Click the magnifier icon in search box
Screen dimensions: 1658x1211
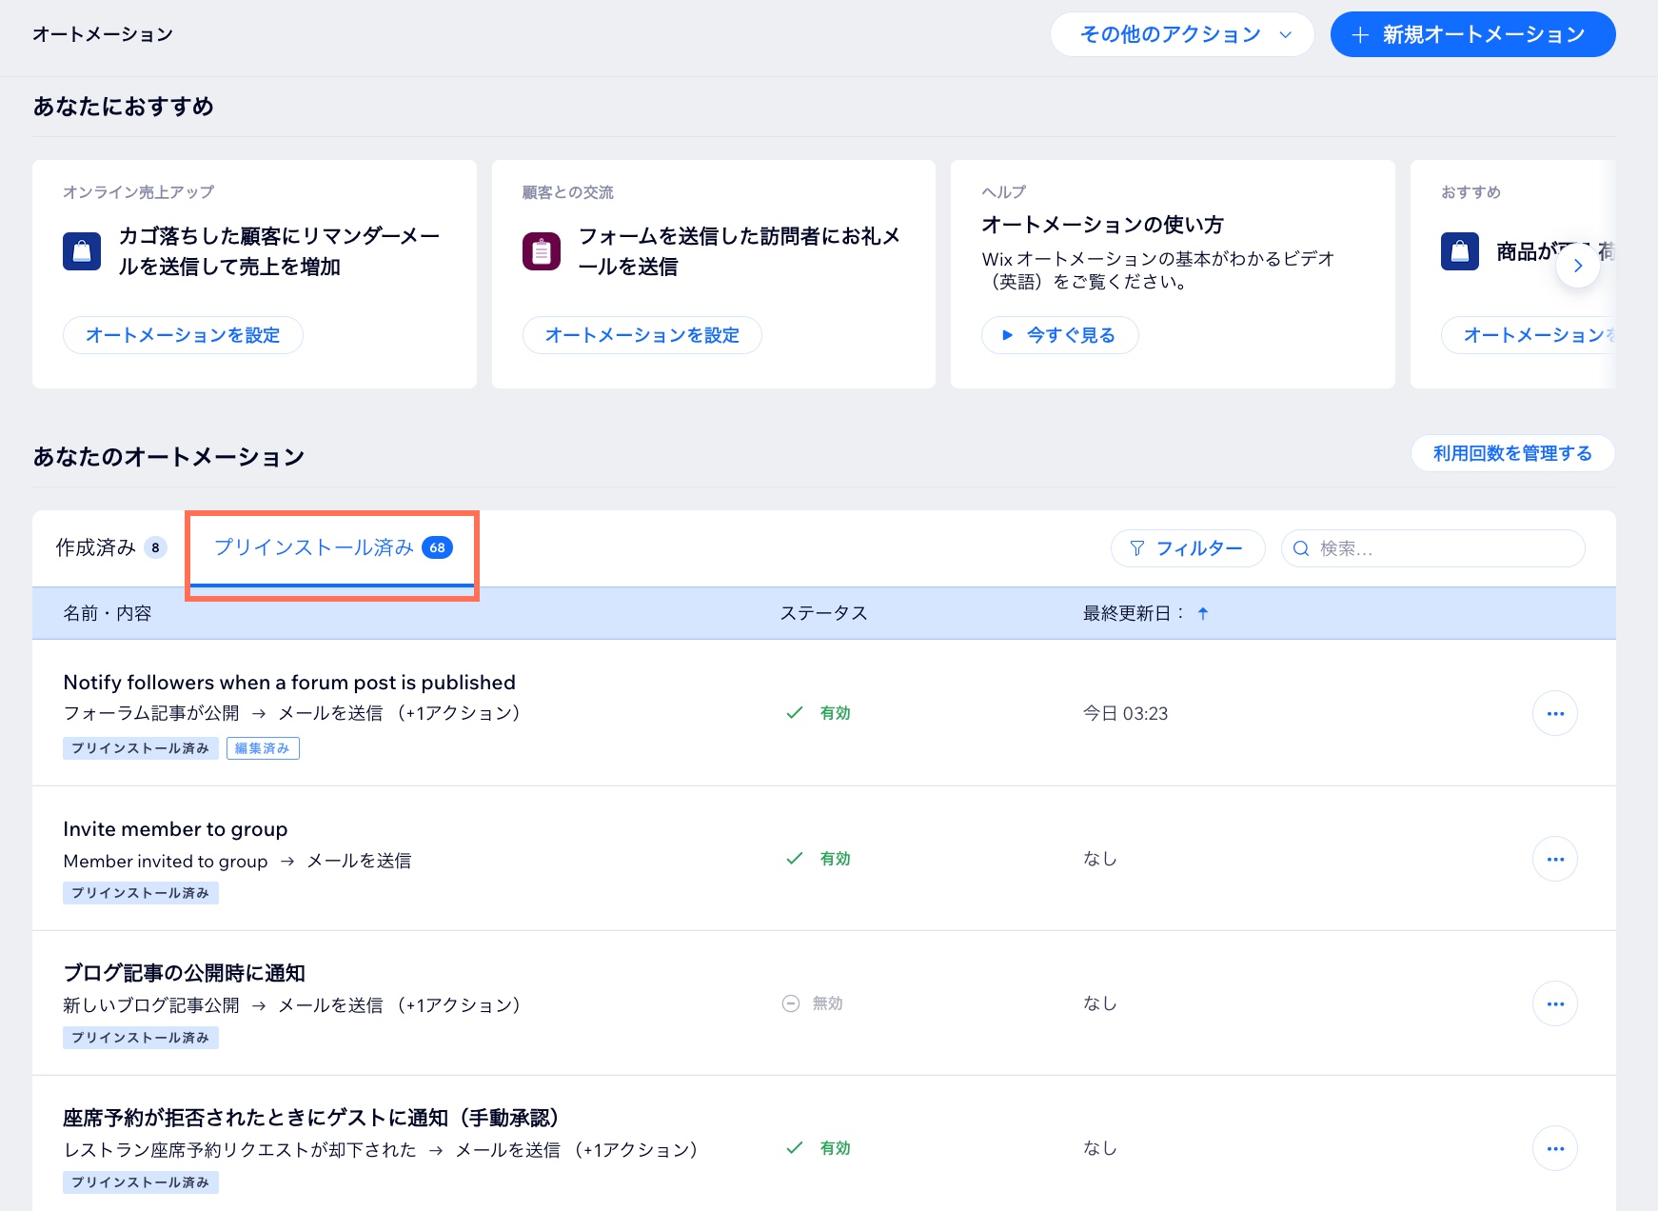point(1301,548)
